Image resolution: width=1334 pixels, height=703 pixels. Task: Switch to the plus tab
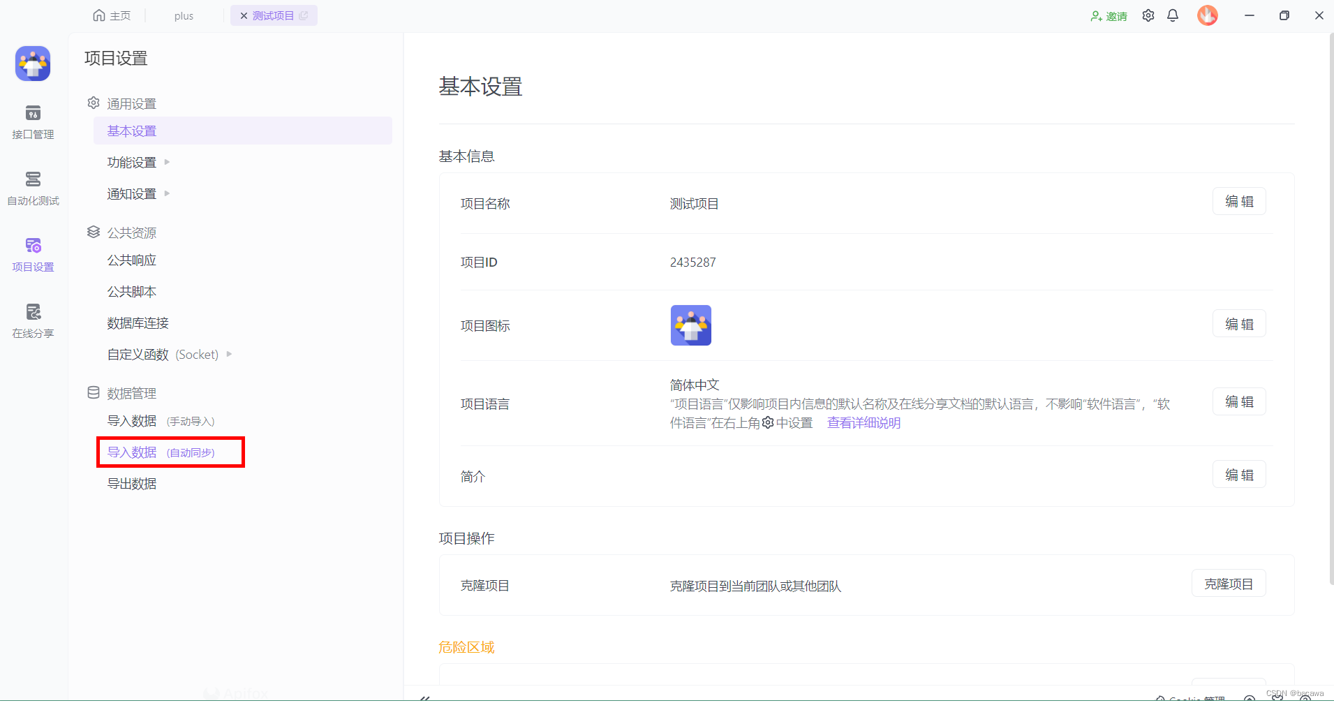point(184,15)
